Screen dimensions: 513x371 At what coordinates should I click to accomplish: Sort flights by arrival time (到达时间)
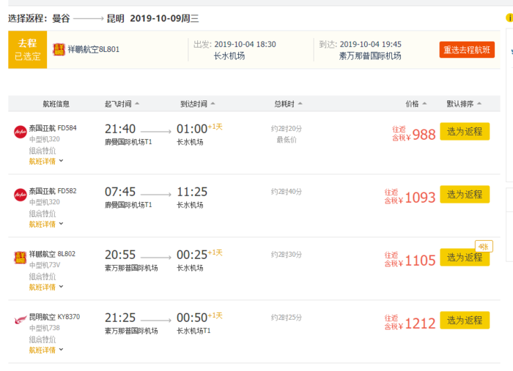(x=197, y=104)
